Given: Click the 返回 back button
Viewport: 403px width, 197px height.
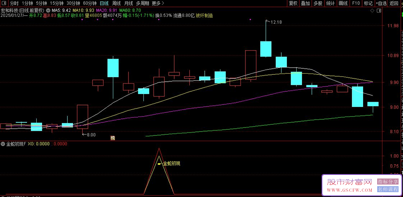Looking at the screenshot, I should [394, 3].
